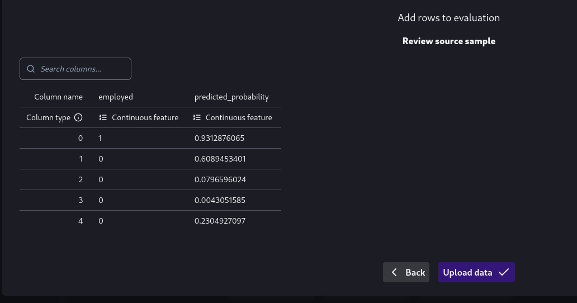
Task: Click the list icon in the employed column
Action: point(103,117)
